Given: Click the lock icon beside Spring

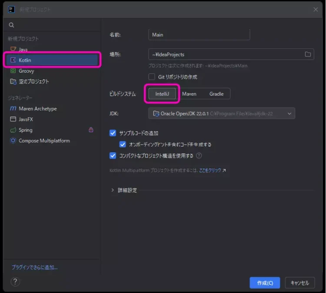Looking at the screenshot, I should point(91,130).
